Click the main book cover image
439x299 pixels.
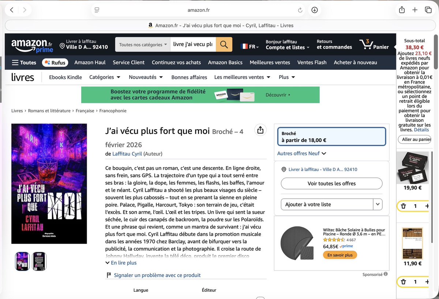[49, 184]
